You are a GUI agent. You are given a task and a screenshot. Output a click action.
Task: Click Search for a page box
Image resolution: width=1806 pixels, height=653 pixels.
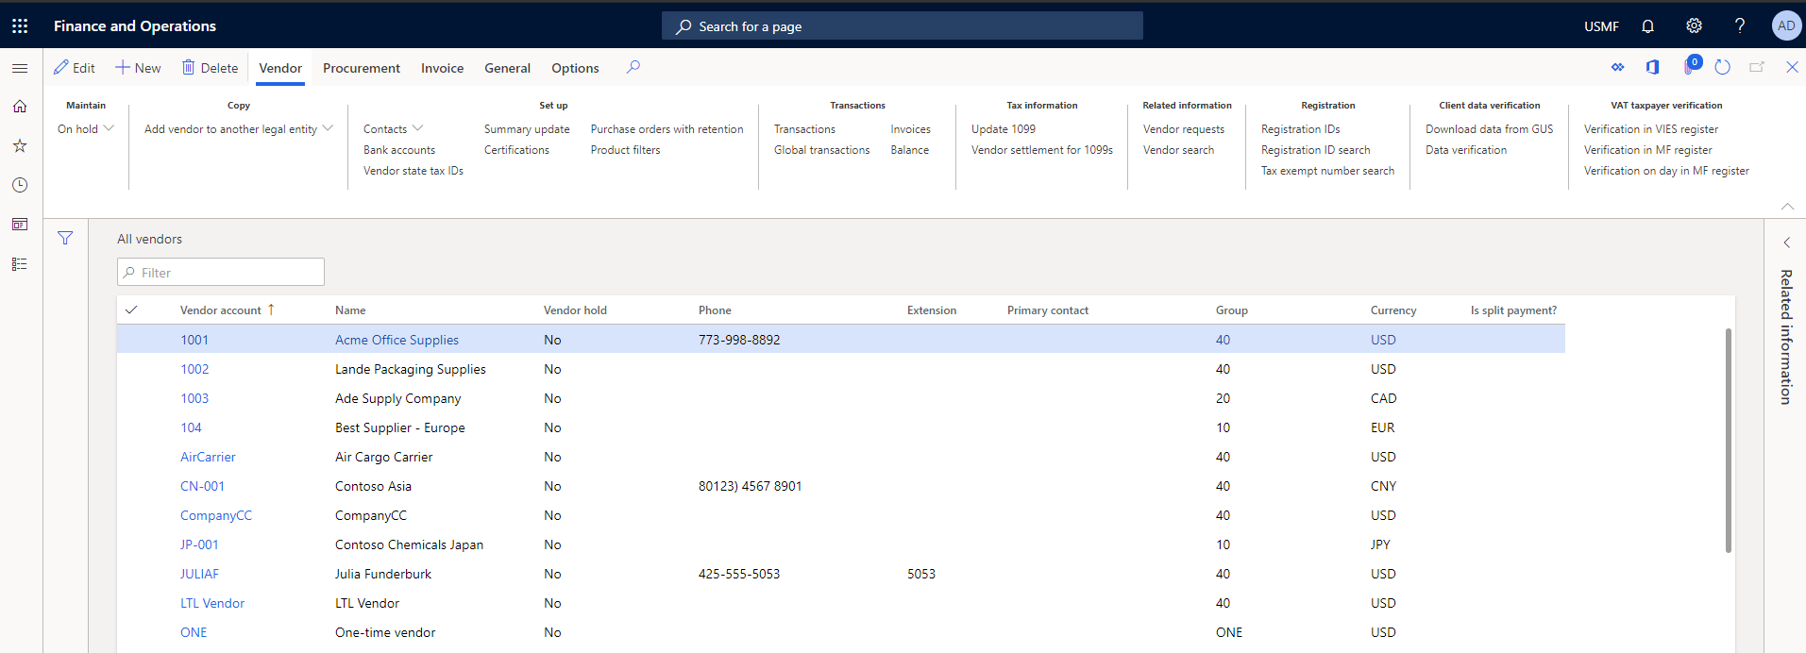[x=903, y=26]
